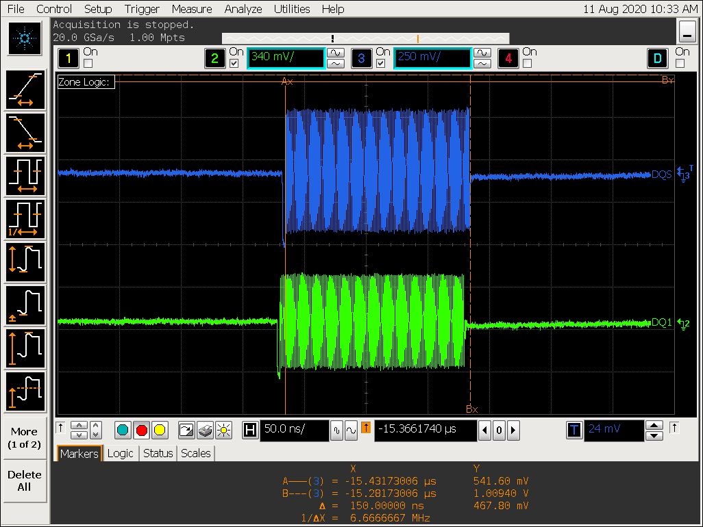Image resolution: width=703 pixels, height=527 pixels.
Task: Open the Setup menu
Action: click(x=98, y=9)
